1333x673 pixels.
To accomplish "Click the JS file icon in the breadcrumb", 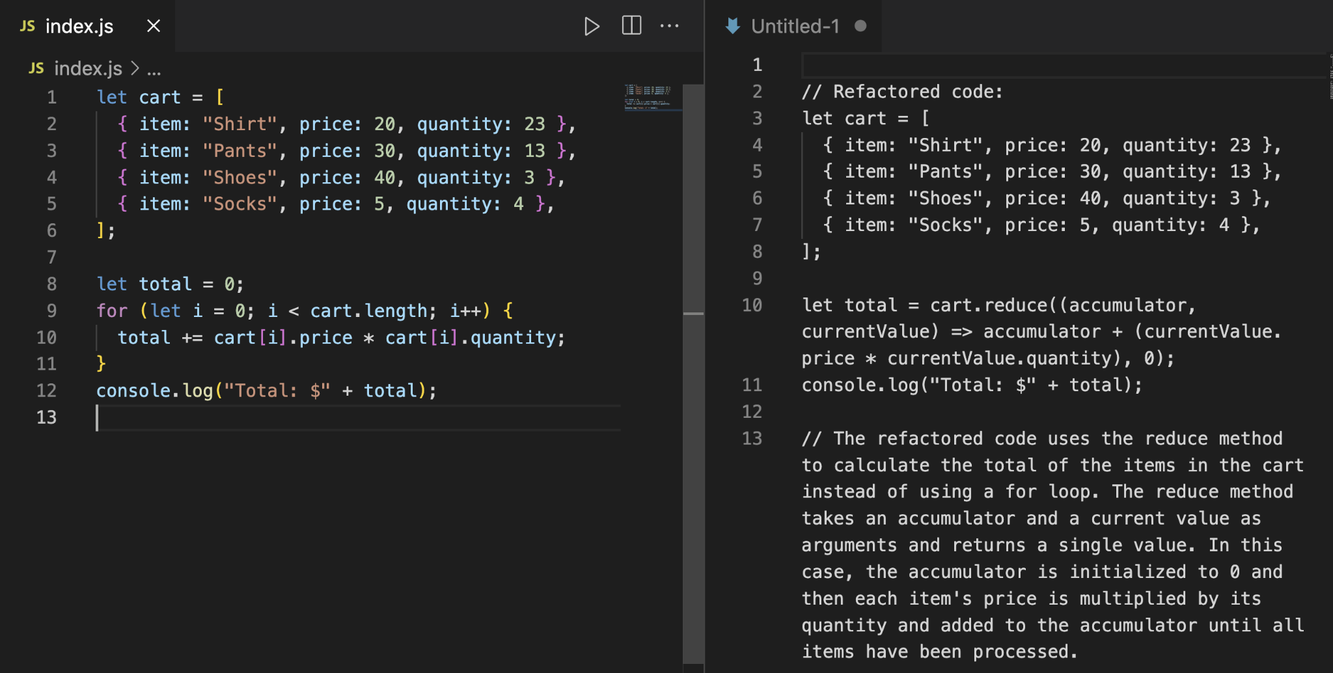I will coord(36,68).
